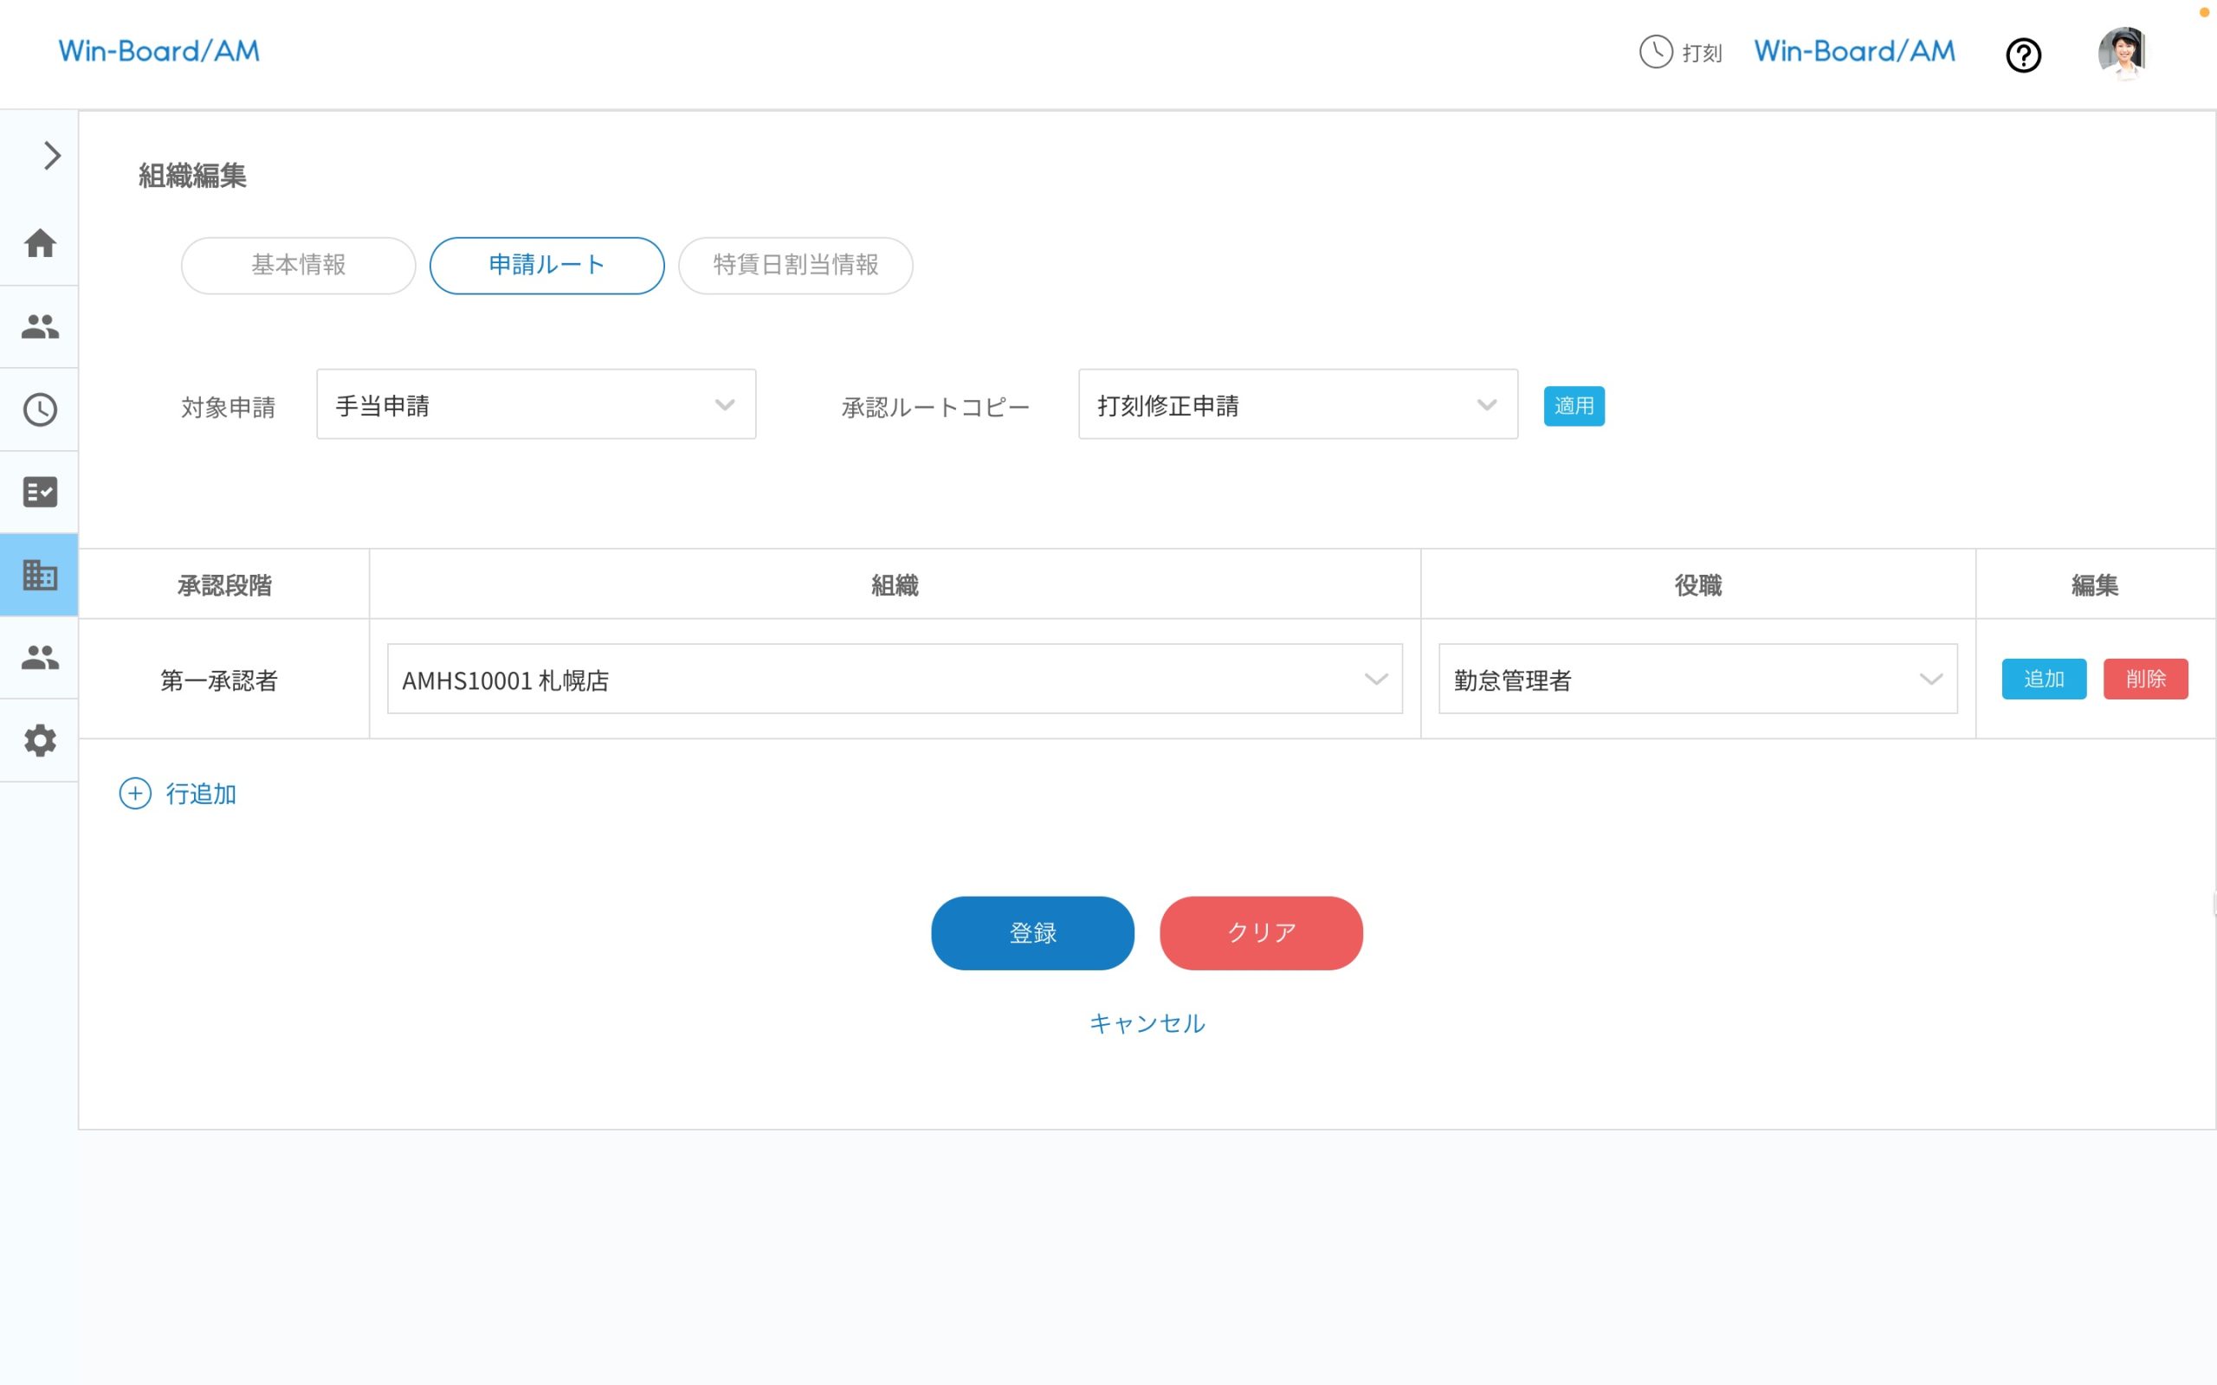Open the 特賃日割当情報 tab
Image resolution: width=2217 pixels, height=1385 pixels.
click(x=795, y=266)
